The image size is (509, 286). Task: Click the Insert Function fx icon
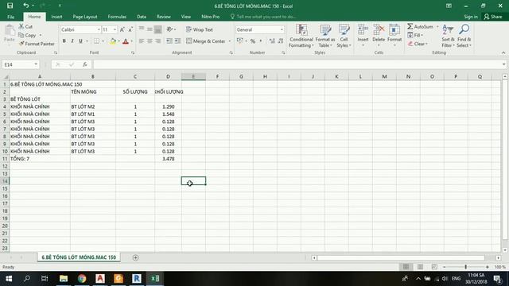click(x=85, y=64)
